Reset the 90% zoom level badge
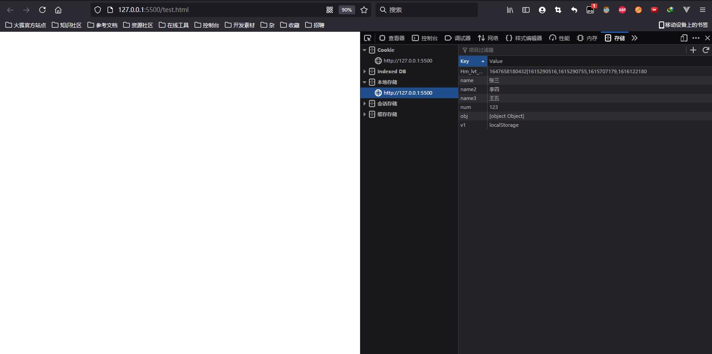 coord(347,10)
